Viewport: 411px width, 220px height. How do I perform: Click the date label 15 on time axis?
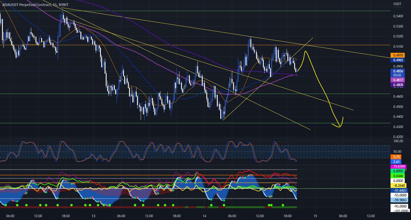click(315, 216)
